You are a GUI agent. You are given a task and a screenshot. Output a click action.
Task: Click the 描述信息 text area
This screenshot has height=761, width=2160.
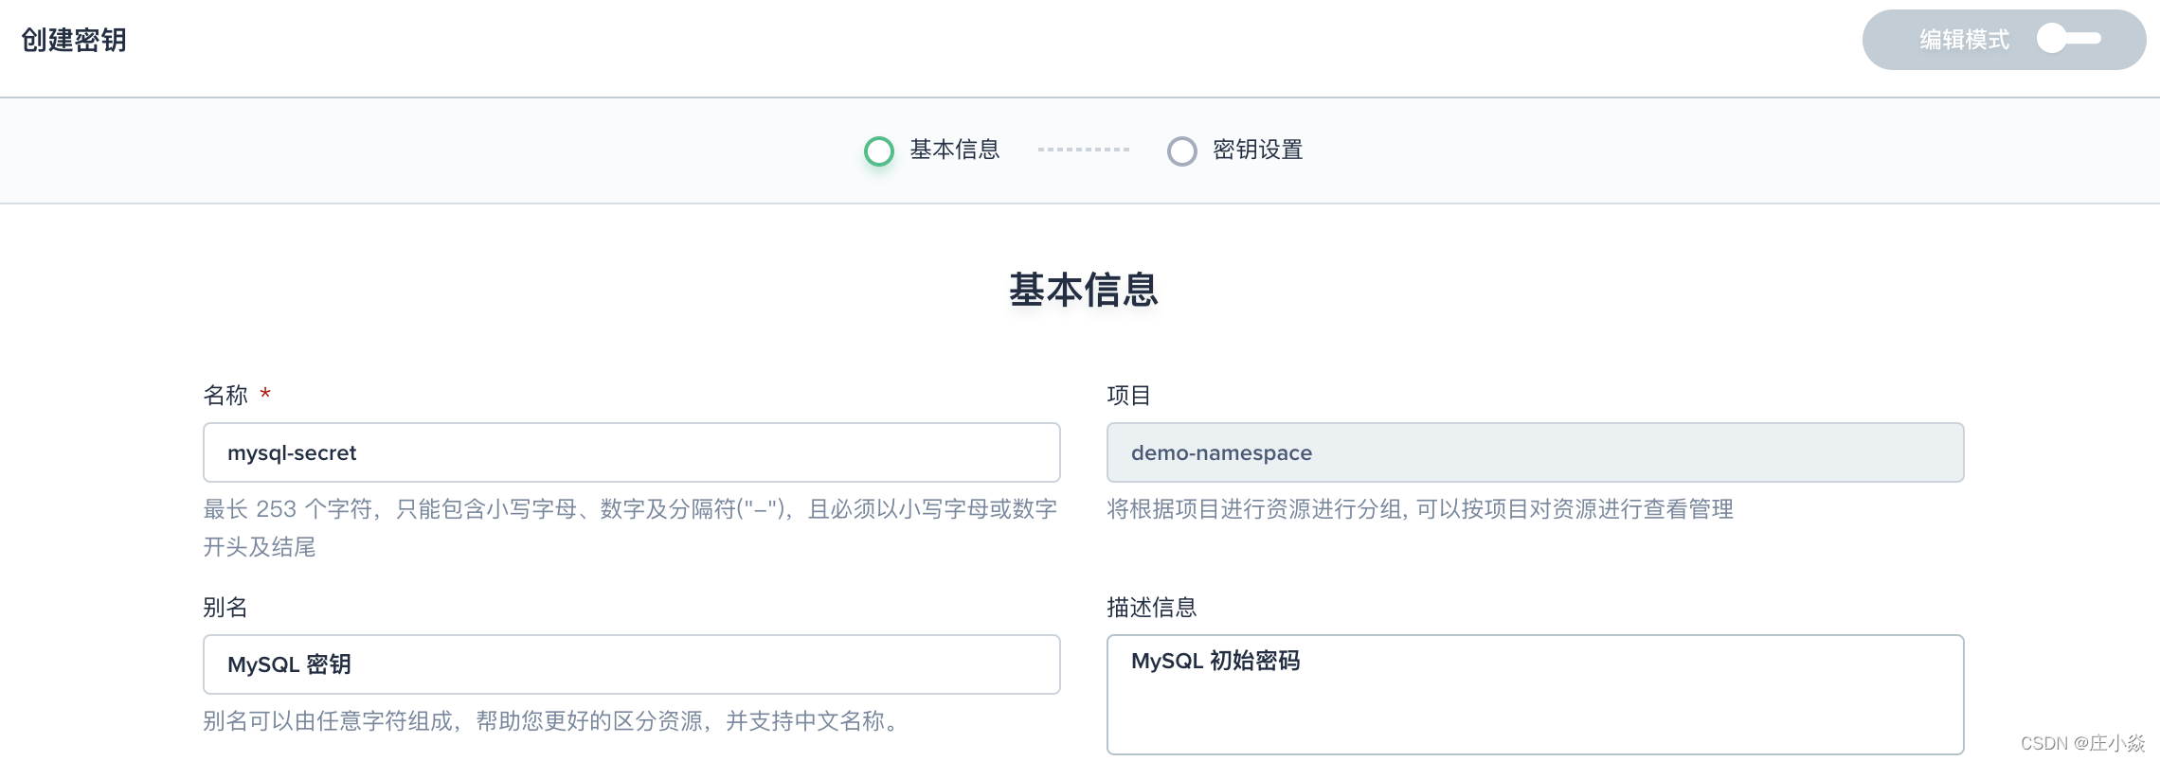(1536, 695)
